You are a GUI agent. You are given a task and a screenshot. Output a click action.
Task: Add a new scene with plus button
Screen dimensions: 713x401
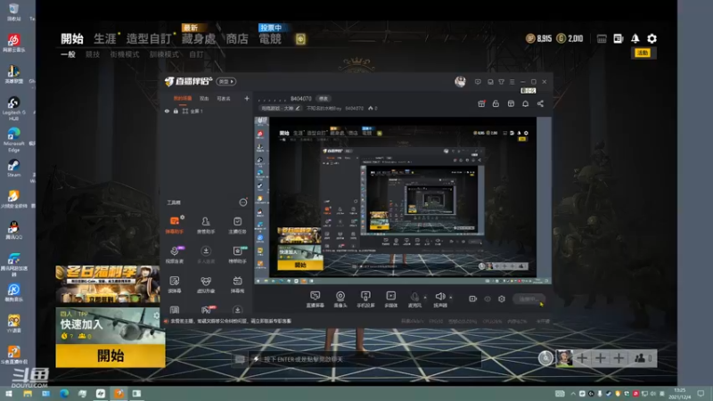coord(247,98)
